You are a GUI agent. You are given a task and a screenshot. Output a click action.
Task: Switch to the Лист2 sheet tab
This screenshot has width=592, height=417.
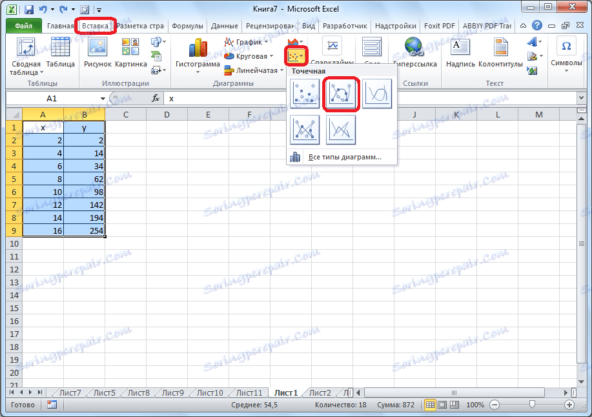click(x=320, y=392)
